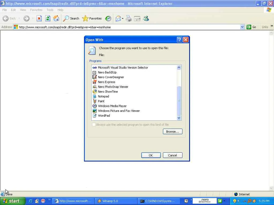The width and height of the screenshot is (274, 205).
Task: Go to the Home page icon
Action: click(x=56, y=18)
